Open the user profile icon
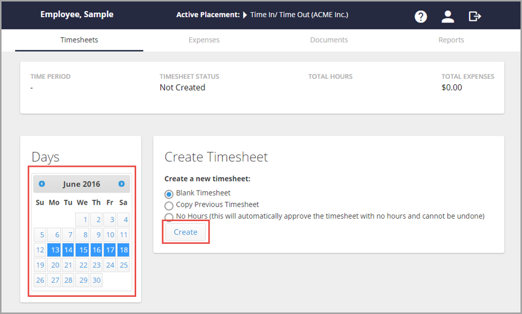The image size is (522, 314). pyautogui.click(x=448, y=16)
